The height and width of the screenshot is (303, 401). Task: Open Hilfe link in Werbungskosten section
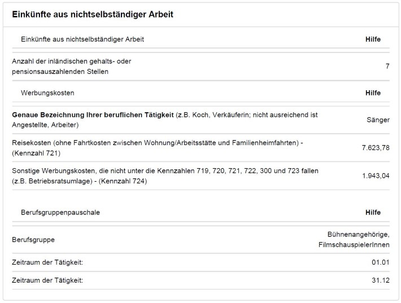pyautogui.click(x=373, y=93)
